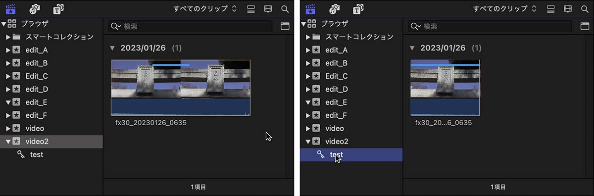Click the search magnifier icon in right screenshot

(x=585, y=9)
